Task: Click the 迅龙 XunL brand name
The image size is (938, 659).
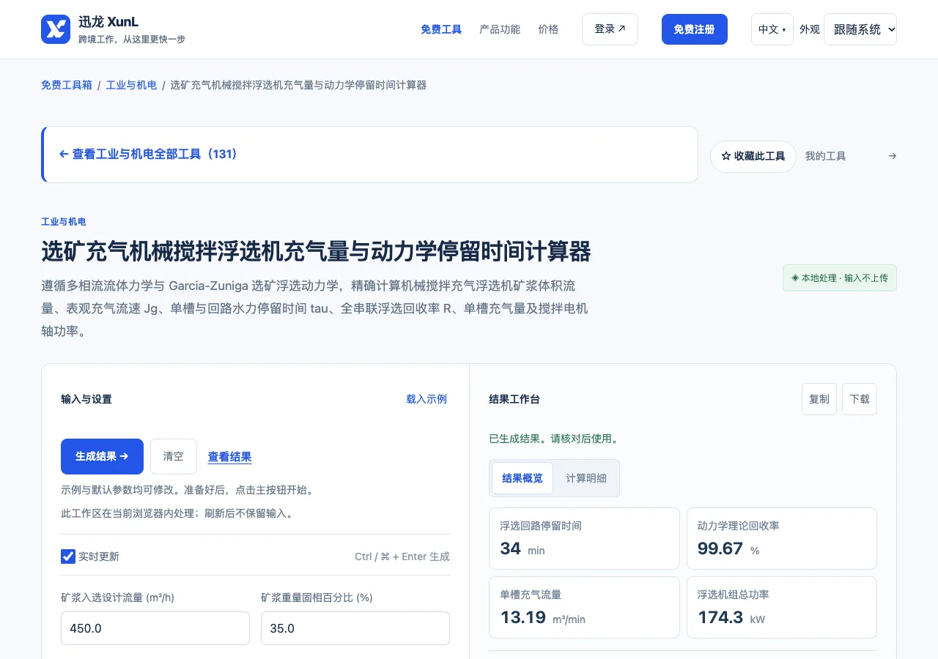Action: click(x=108, y=22)
